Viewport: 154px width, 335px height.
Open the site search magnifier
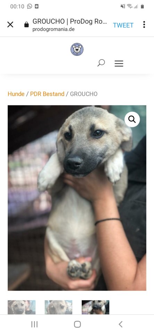pyautogui.click(x=101, y=63)
